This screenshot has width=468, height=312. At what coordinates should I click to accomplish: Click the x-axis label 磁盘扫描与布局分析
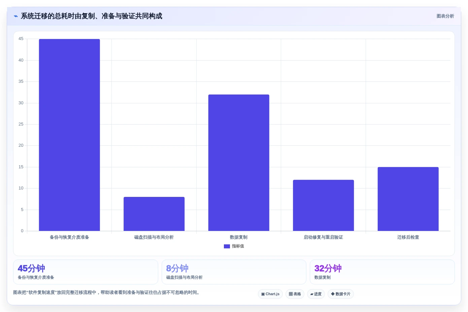click(x=154, y=237)
